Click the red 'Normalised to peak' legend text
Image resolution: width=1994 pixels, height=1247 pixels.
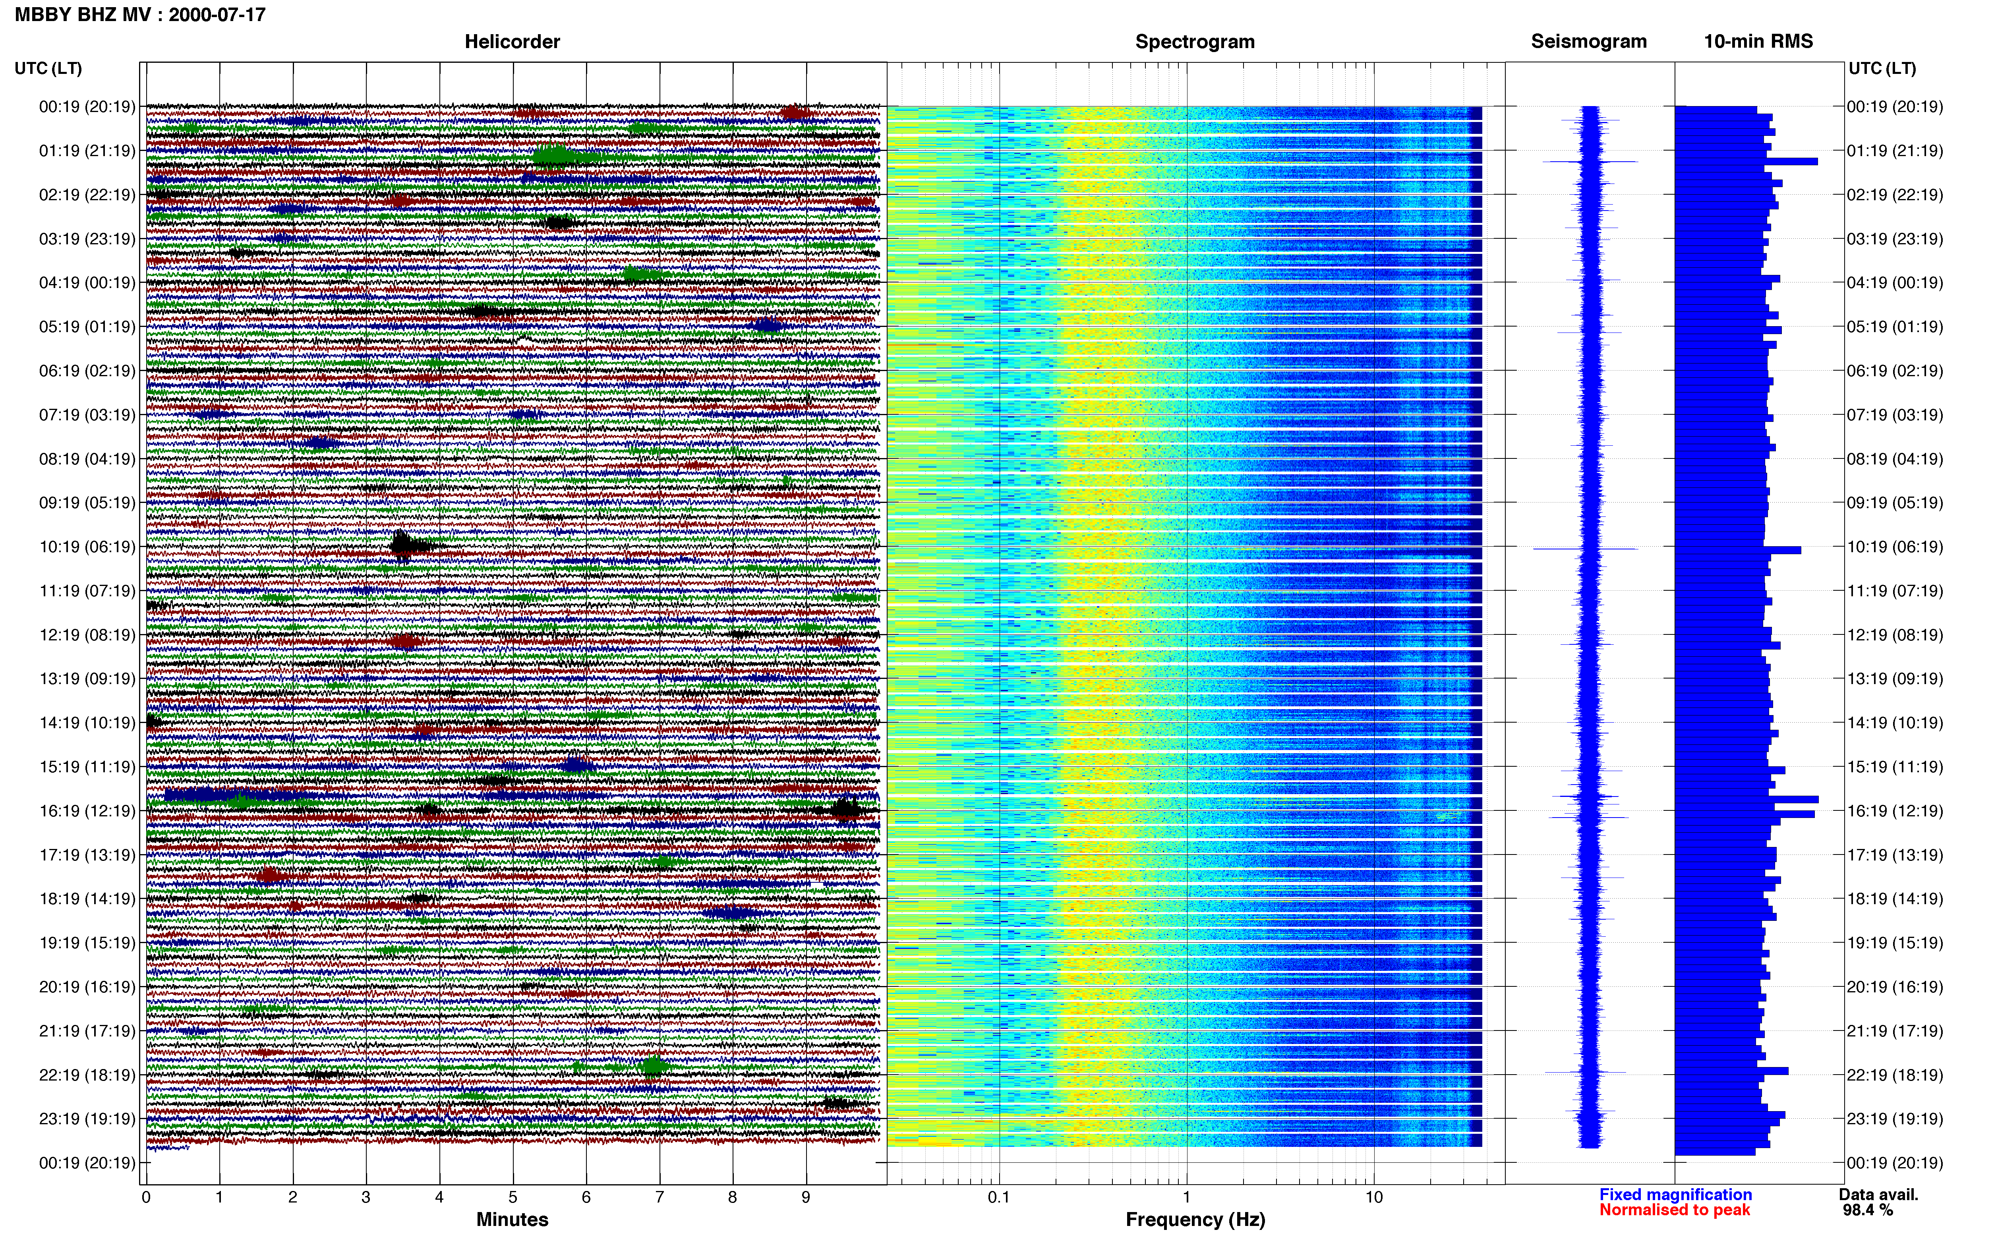[x=1674, y=1210]
